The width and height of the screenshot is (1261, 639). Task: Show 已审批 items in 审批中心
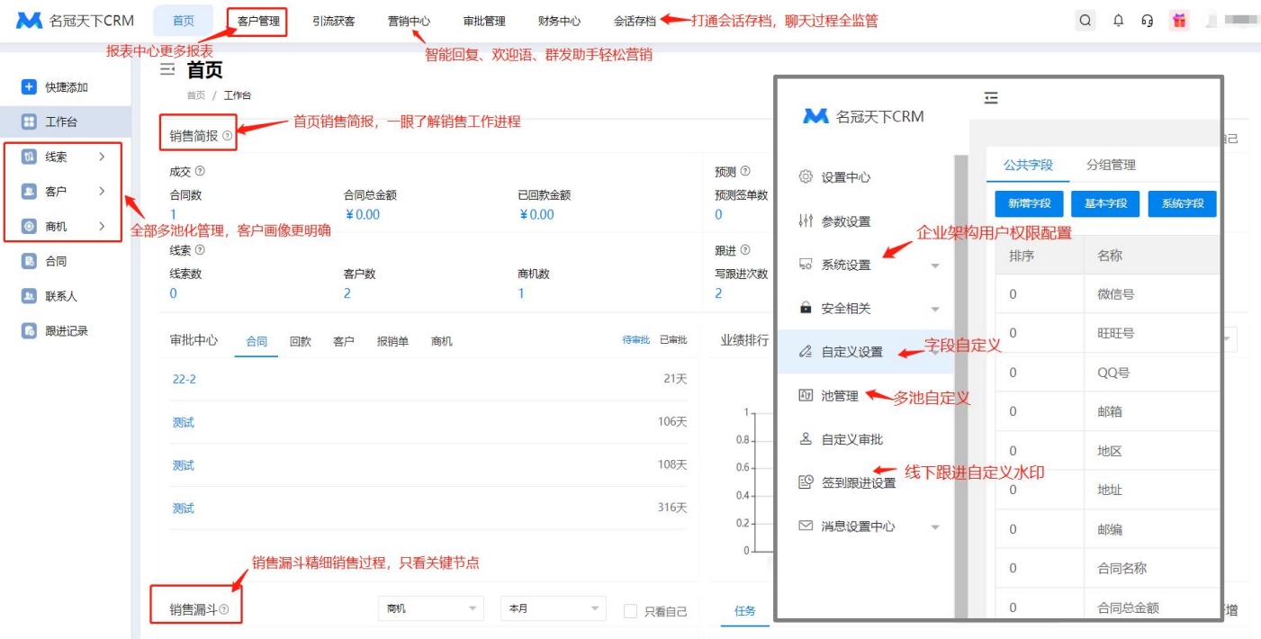pyautogui.click(x=673, y=340)
